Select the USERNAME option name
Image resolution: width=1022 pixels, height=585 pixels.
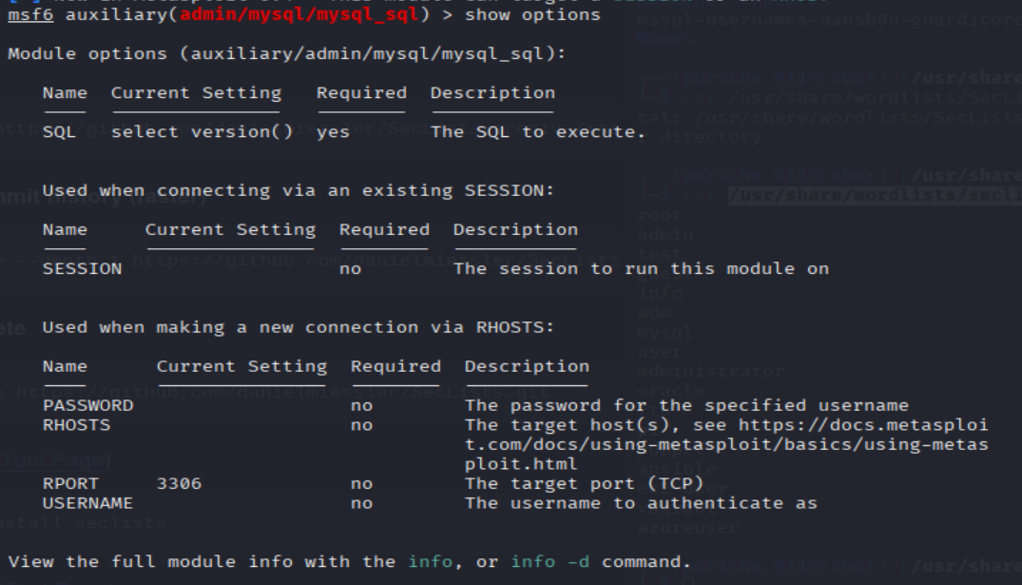tap(87, 503)
